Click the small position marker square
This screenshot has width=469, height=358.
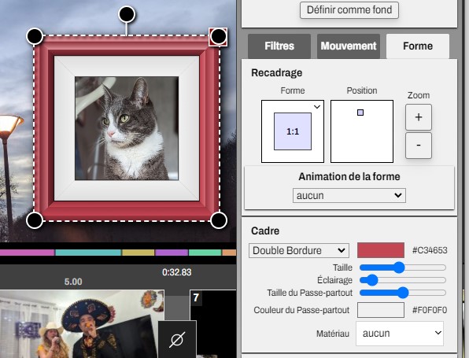(360, 113)
